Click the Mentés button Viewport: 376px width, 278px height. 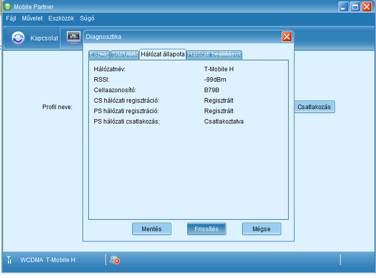(152, 229)
